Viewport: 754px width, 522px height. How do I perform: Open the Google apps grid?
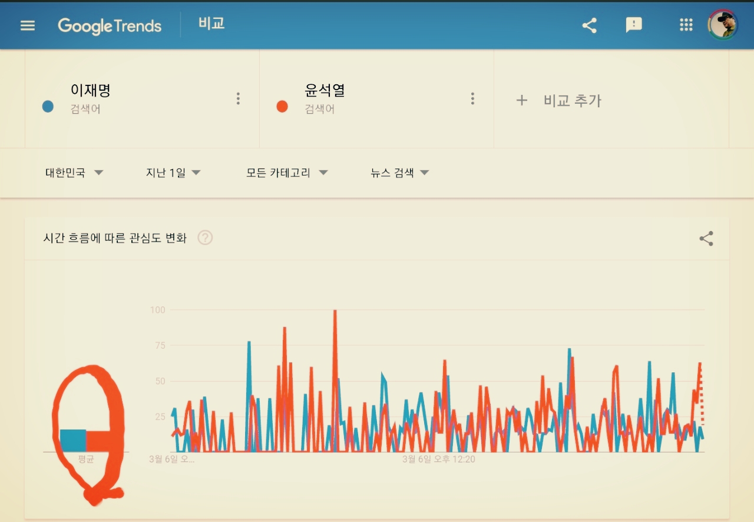[x=686, y=25]
